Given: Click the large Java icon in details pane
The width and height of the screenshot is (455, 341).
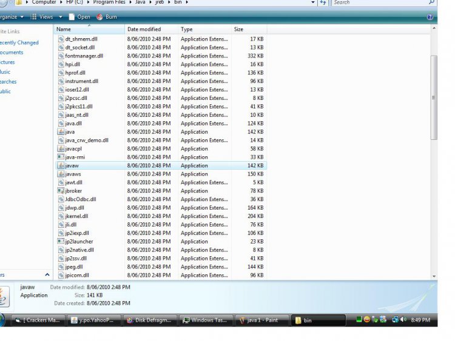Looking at the screenshot, I should click(x=4, y=296).
